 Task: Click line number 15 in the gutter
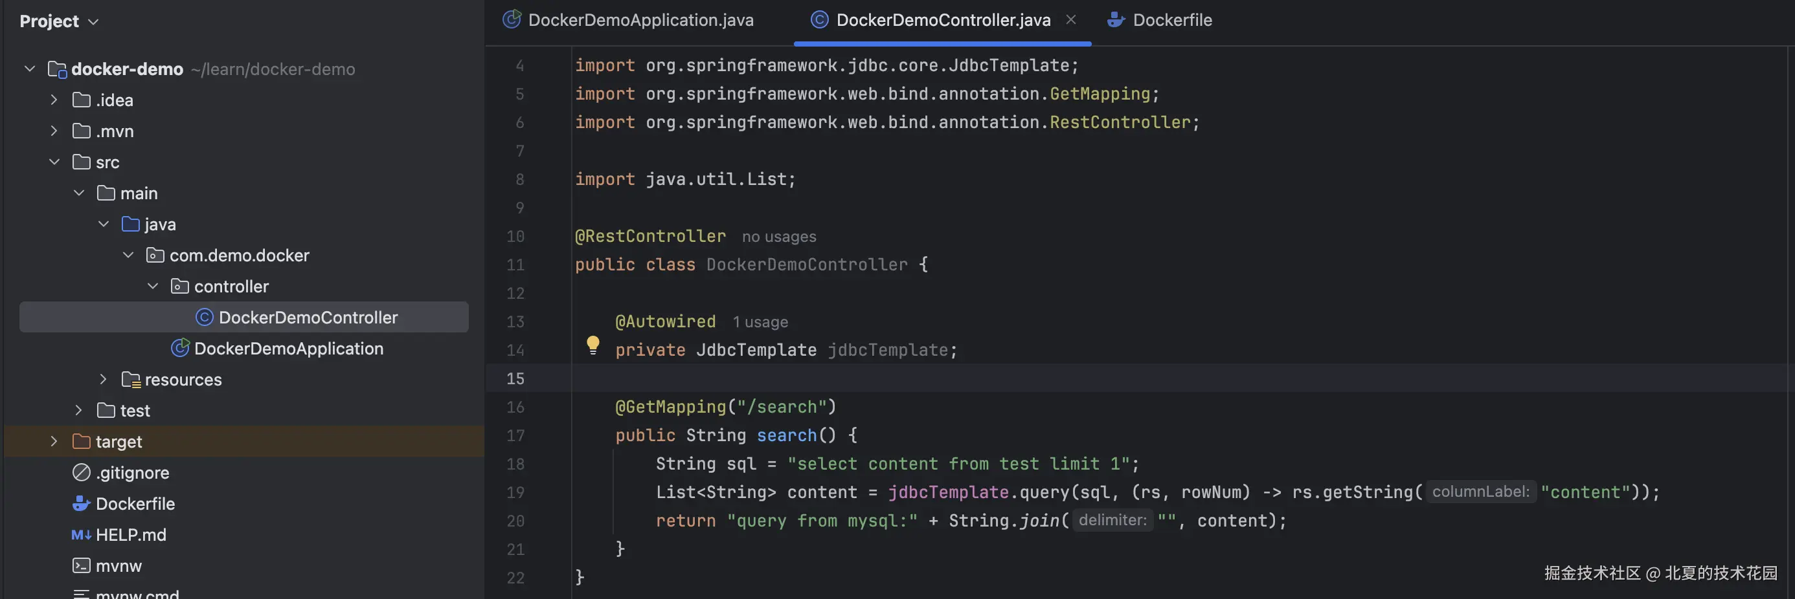(x=515, y=379)
